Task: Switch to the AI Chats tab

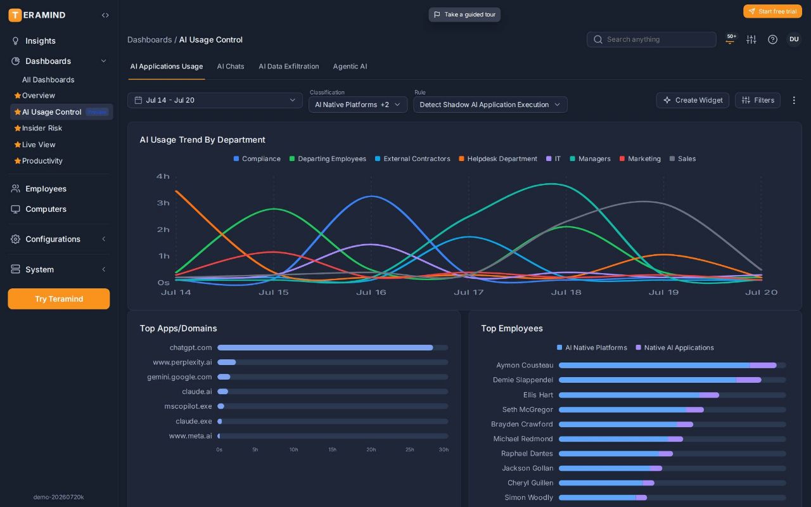Action: (231, 67)
